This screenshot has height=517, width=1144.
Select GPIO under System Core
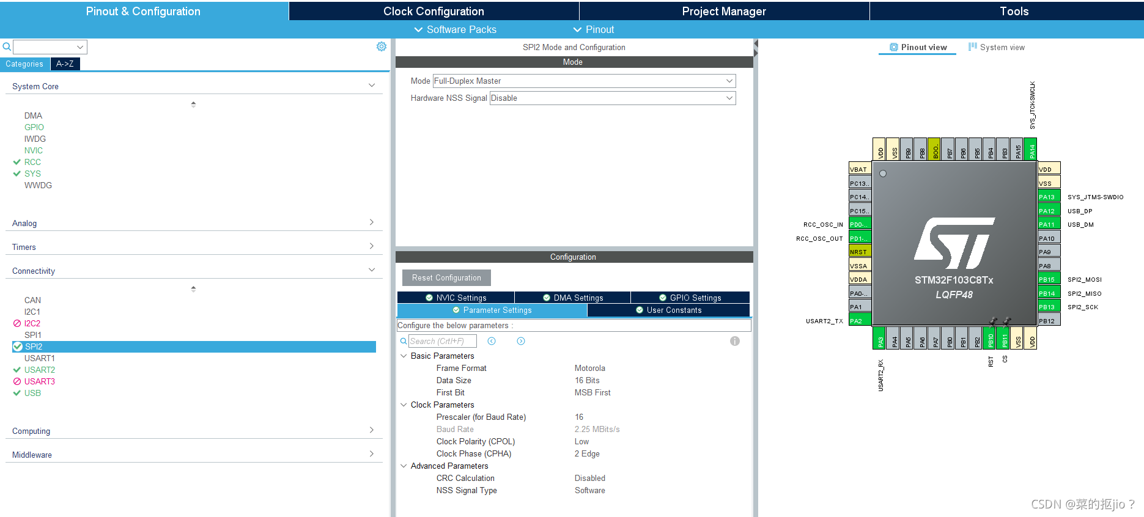34,127
